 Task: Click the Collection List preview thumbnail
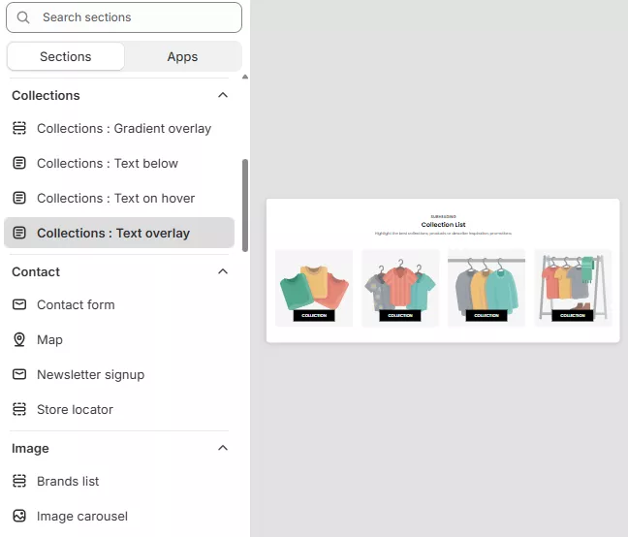click(x=443, y=270)
